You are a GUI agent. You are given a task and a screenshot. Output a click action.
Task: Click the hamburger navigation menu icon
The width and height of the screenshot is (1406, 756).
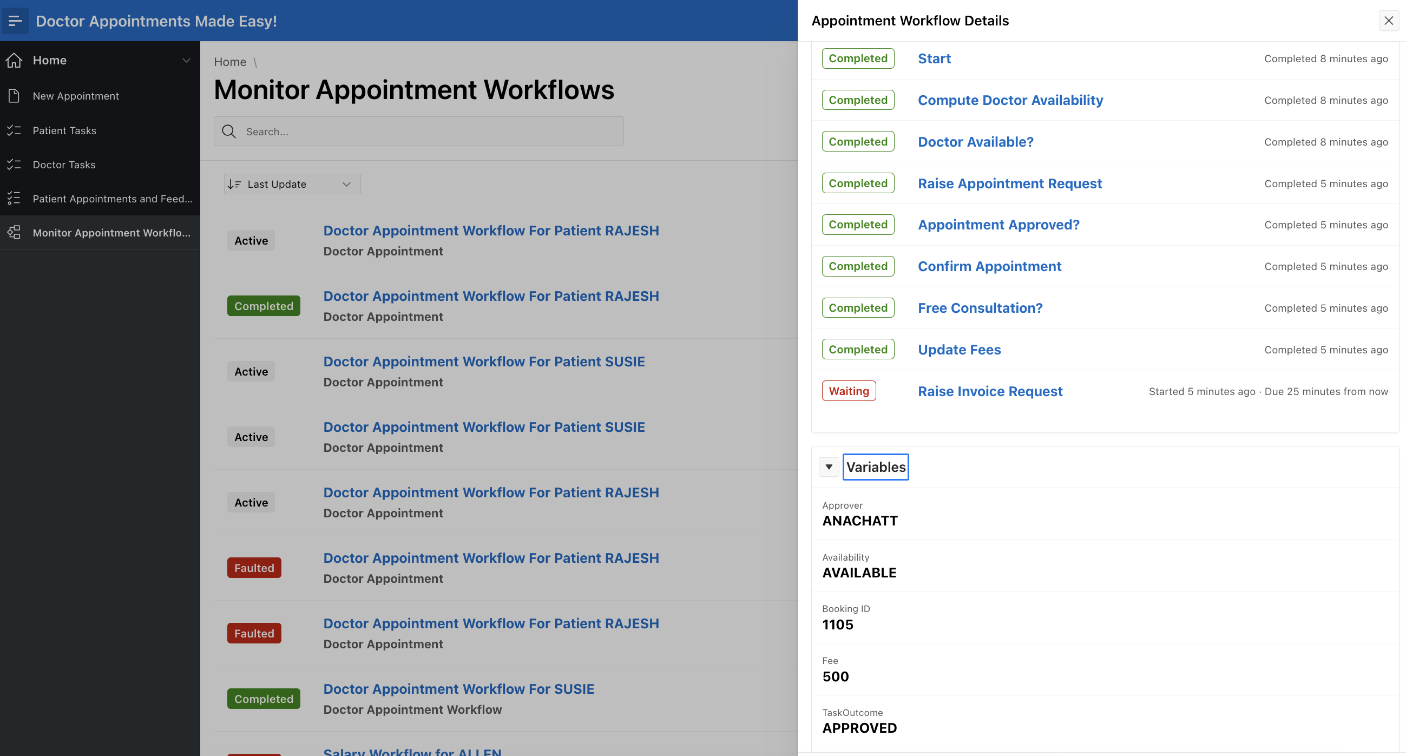click(15, 21)
